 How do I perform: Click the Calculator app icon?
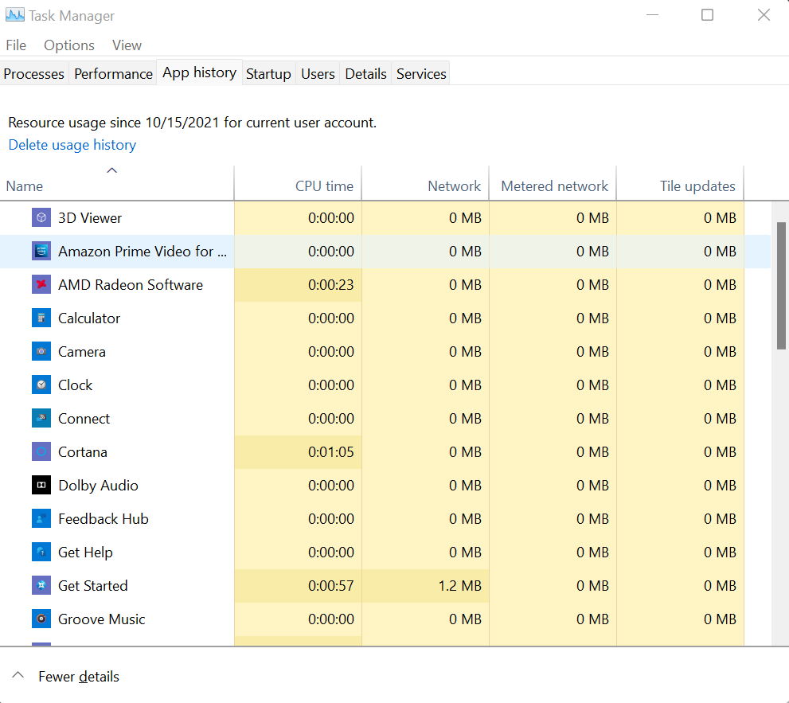click(x=41, y=318)
